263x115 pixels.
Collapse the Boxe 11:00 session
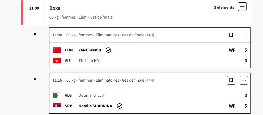pyautogui.click(x=242, y=7)
